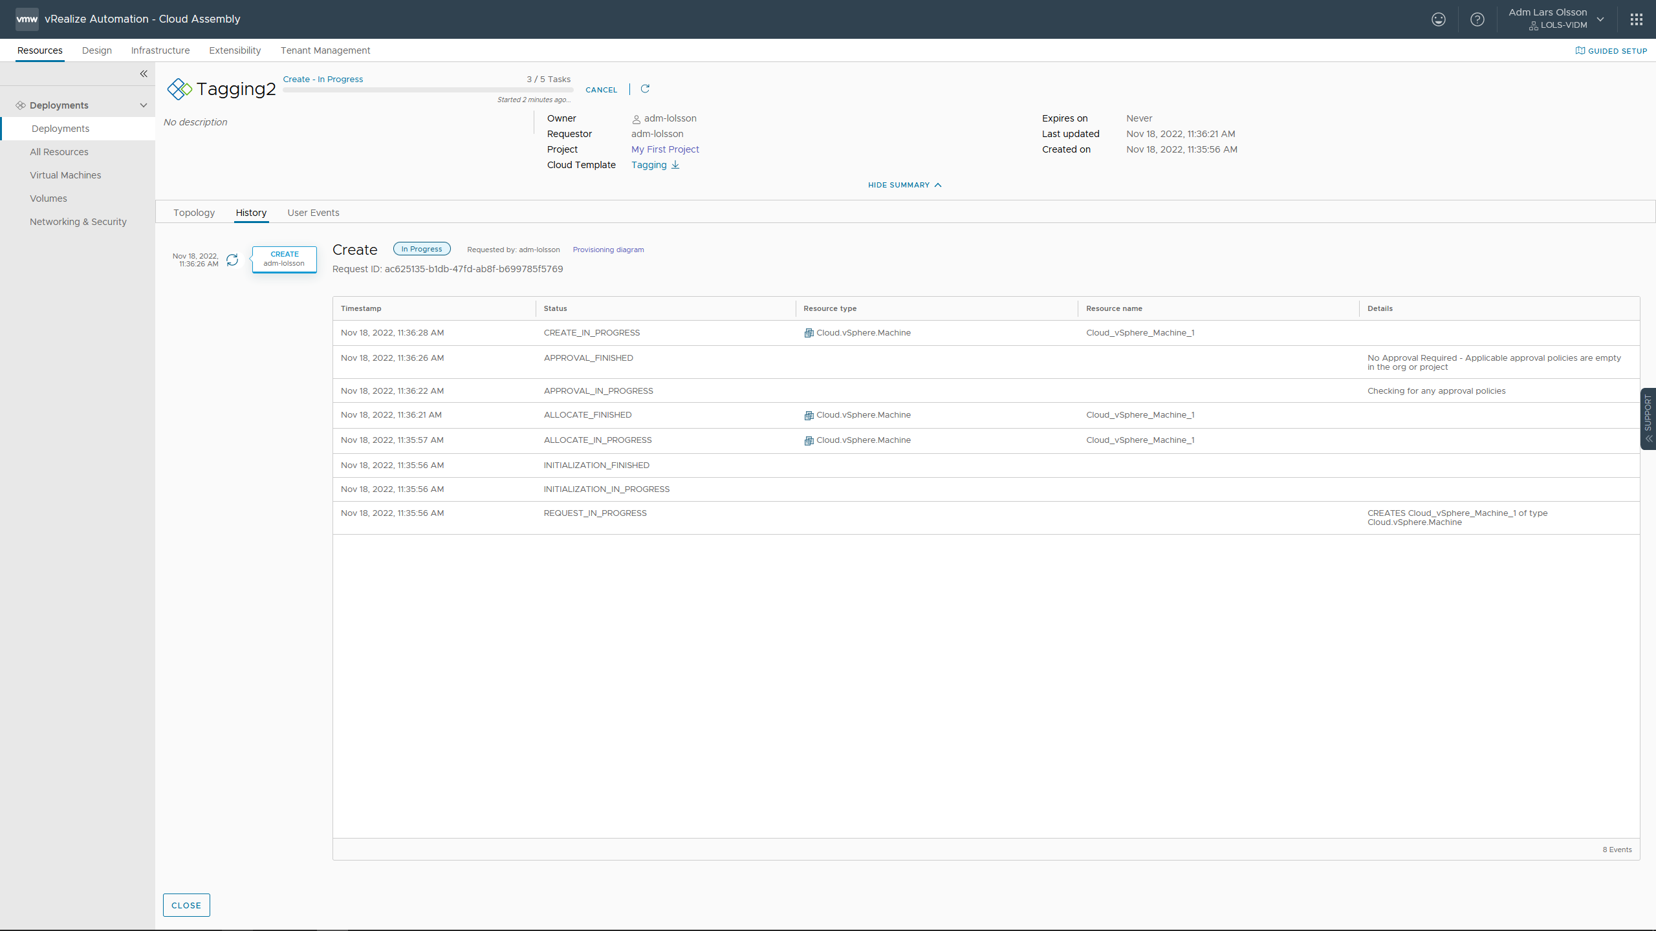
Task: Click the In Progress status badge
Action: tap(422, 249)
